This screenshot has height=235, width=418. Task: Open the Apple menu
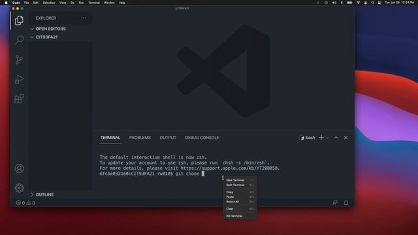coord(6,3)
